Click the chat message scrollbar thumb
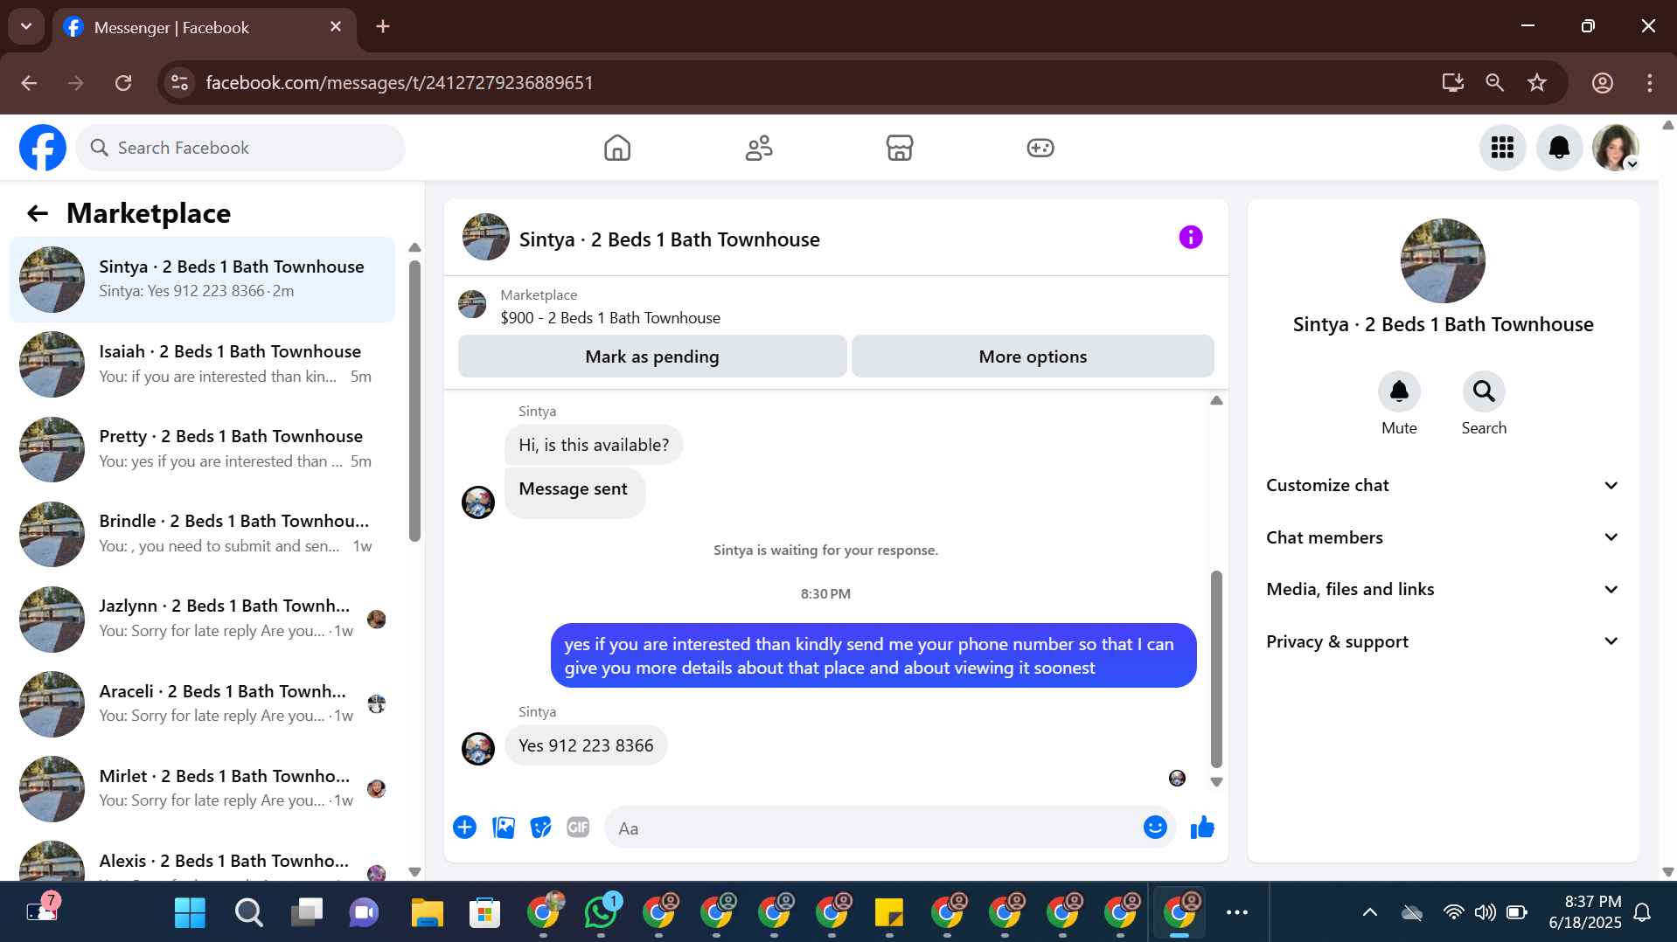 (1216, 669)
